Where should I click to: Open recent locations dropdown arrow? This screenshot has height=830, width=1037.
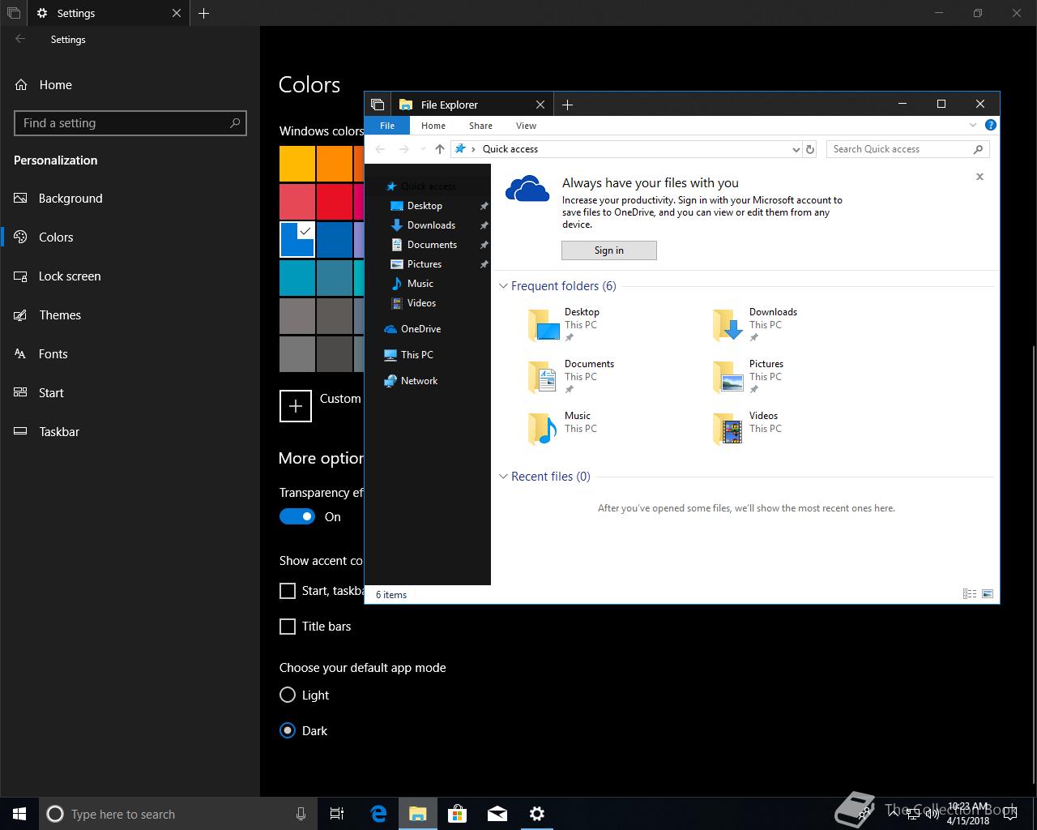(423, 149)
